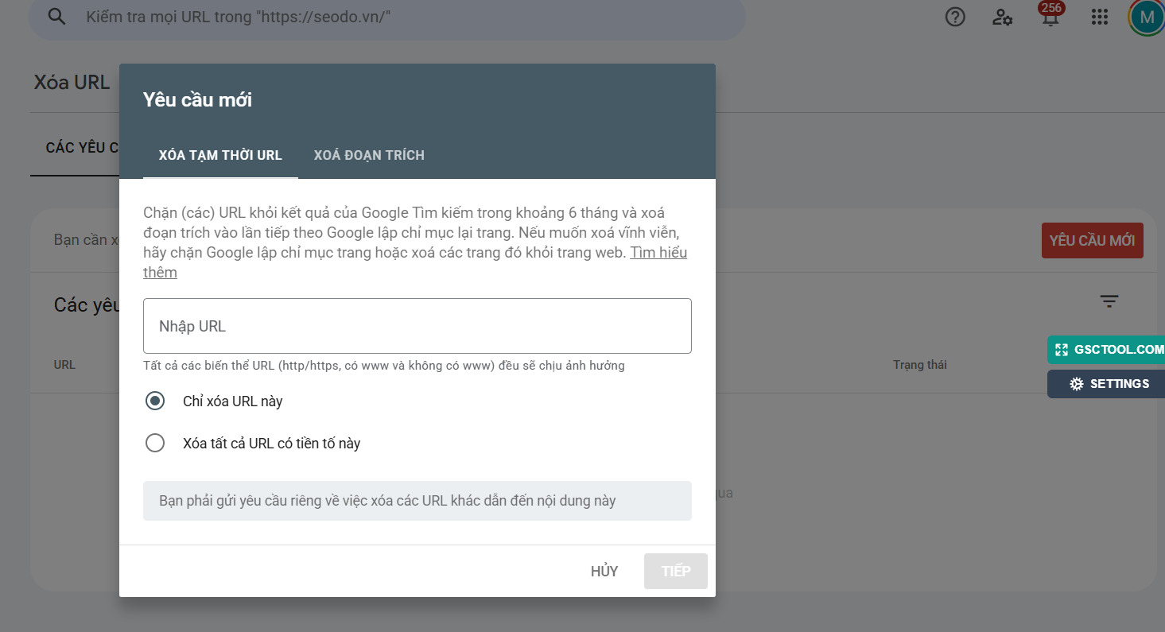Screen dimensions: 1165x632
Task: Click the URL column header
Action: point(64,365)
